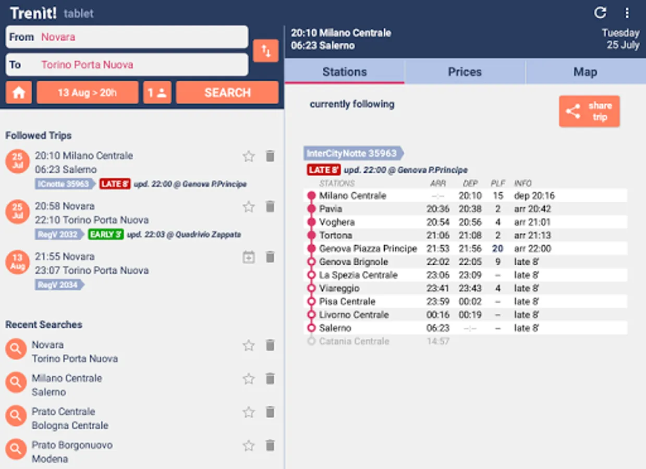Open the 13 Aug > 20h date picker
646x469 pixels.
87,93
